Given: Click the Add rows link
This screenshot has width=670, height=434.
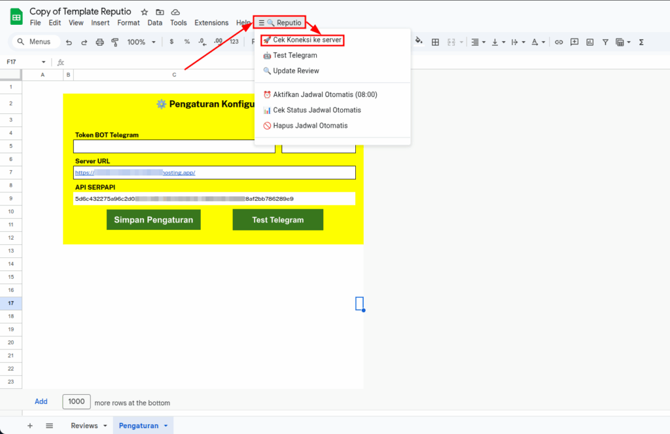Looking at the screenshot, I should (41, 401).
